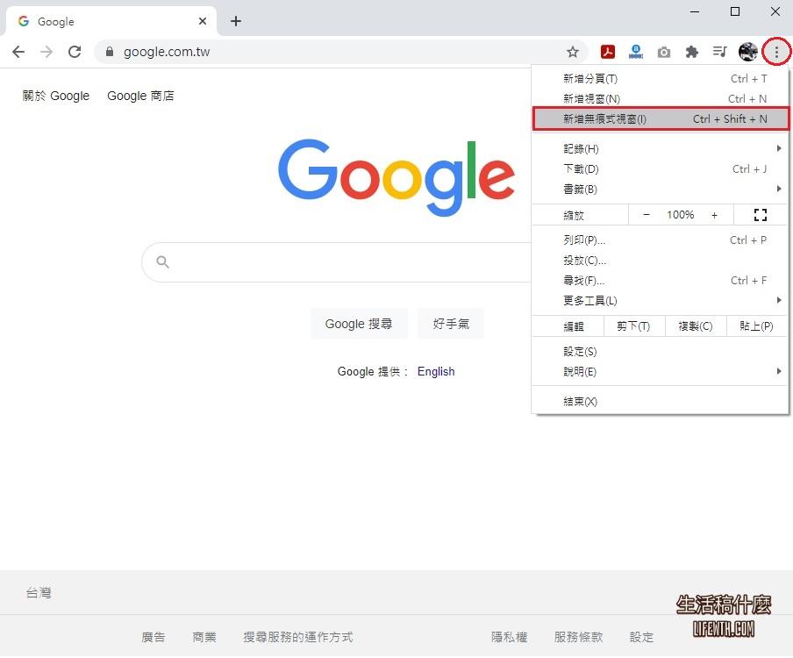Click the 編輯 label in the menu
The height and width of the screenshot is (658, 793).
pos(574,326)
